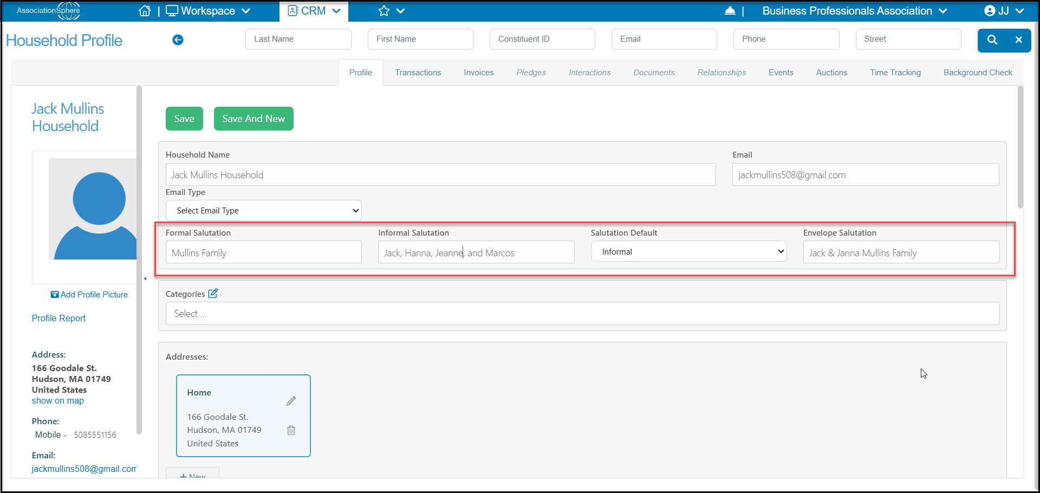Open the CRM dropdown menu
This screenshot has width=1040, height=493.
tap(314, 11)
